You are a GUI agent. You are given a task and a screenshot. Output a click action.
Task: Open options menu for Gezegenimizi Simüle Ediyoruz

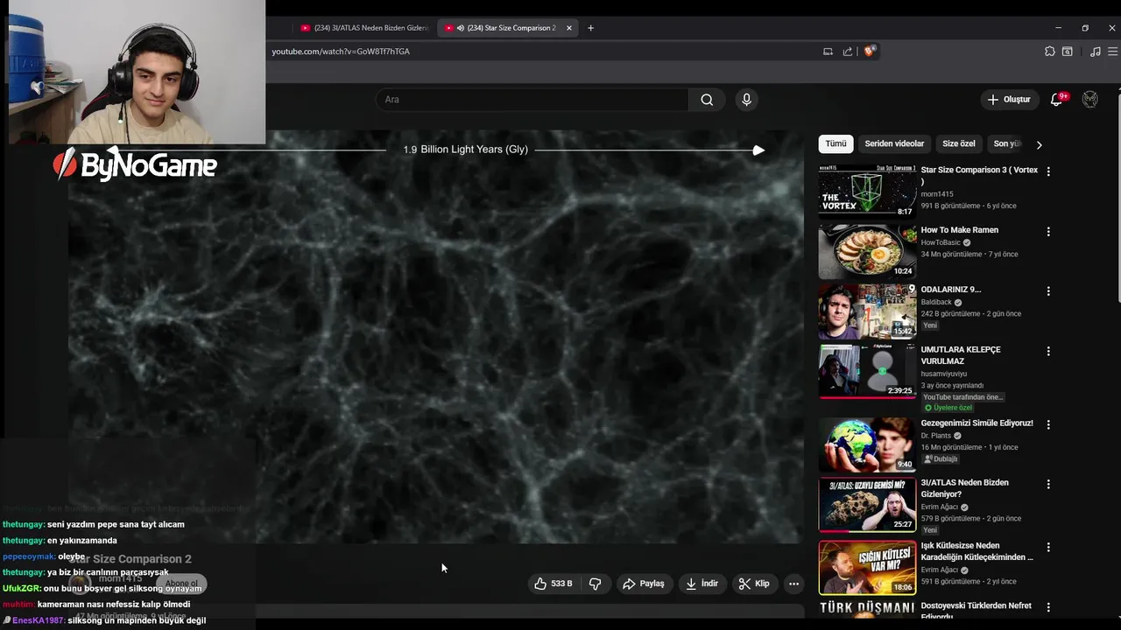[x=1048, y=424]
